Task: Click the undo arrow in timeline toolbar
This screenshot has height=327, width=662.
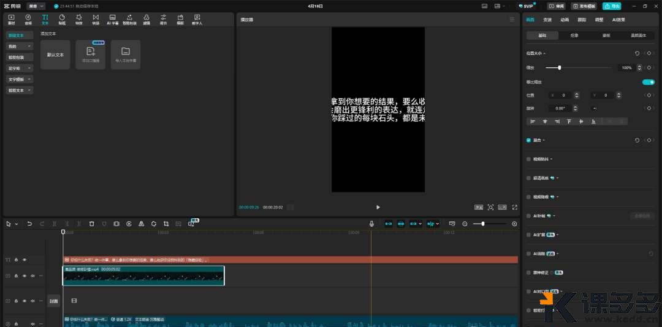Action: click(x=29, y=224)
